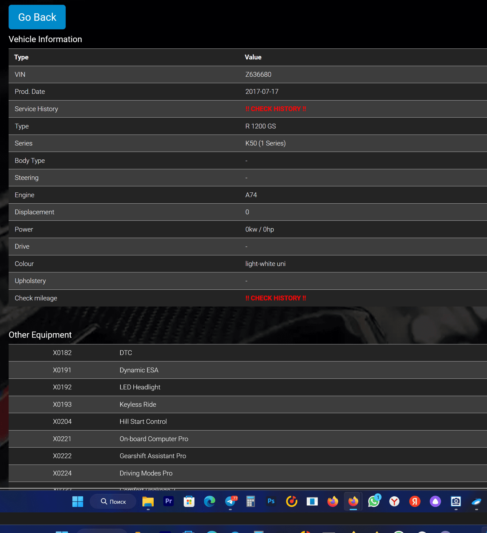This screenshot has height=533, width=487.
Task: Click the Поиск search box in taskbar
Action: pyautogui.click(x=113, y=501)
